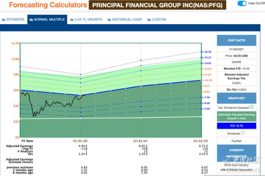This screenshot has height=176, width=265.
Task: Click the 12/31/20 date label
Action: [x=80, y=141]
